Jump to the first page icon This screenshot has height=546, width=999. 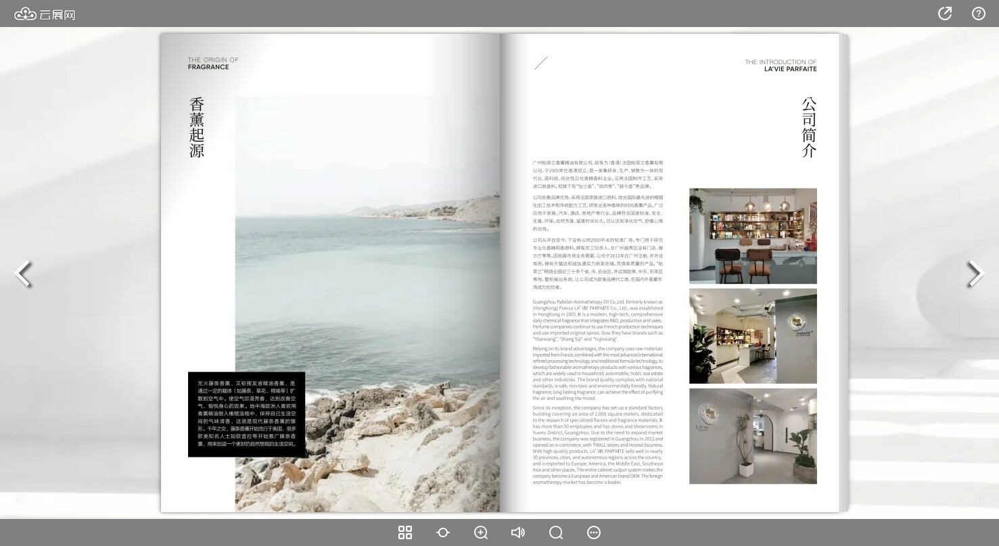(21, 499)
